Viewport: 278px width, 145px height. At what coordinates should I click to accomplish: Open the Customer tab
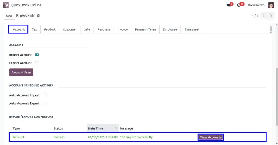(70, 29)
